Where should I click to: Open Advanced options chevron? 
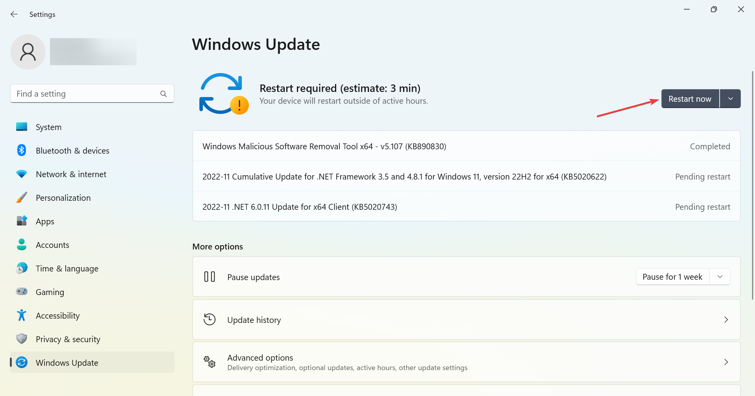click(x=726, y=362)
